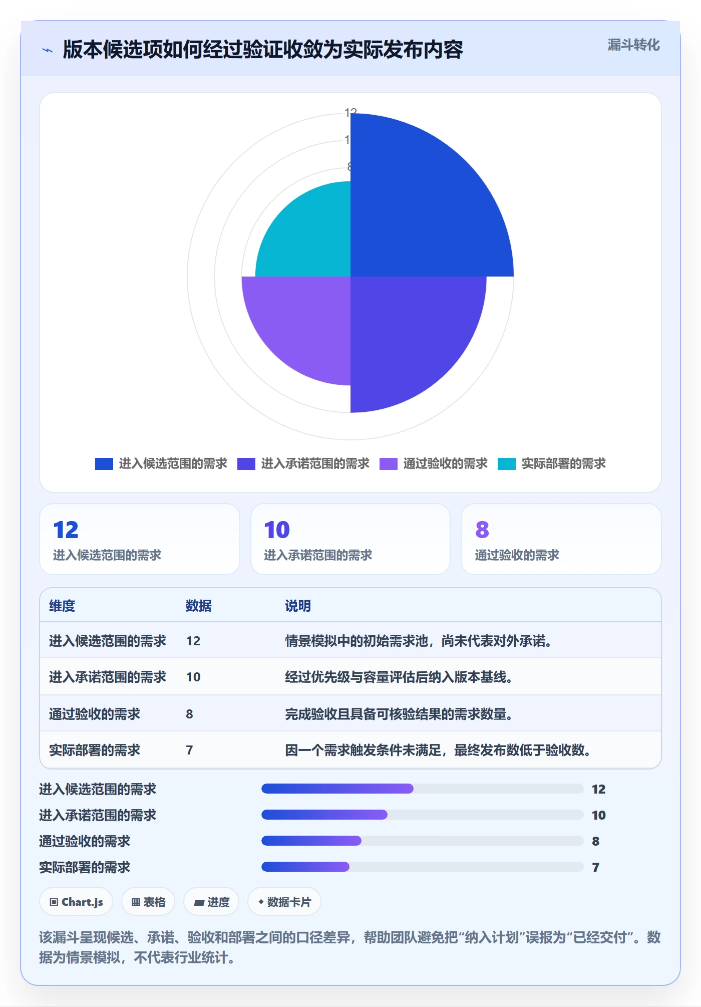Select table cell 通过验收的需求
The image size is (701, 1007).
tap(95, 714)
